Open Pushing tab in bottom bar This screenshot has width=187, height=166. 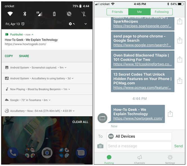click(x=109, y=160)
